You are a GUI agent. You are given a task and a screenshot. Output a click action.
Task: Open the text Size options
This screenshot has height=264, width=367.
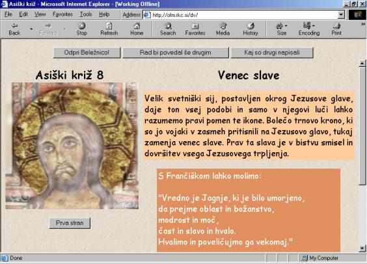tap(282, 29)
